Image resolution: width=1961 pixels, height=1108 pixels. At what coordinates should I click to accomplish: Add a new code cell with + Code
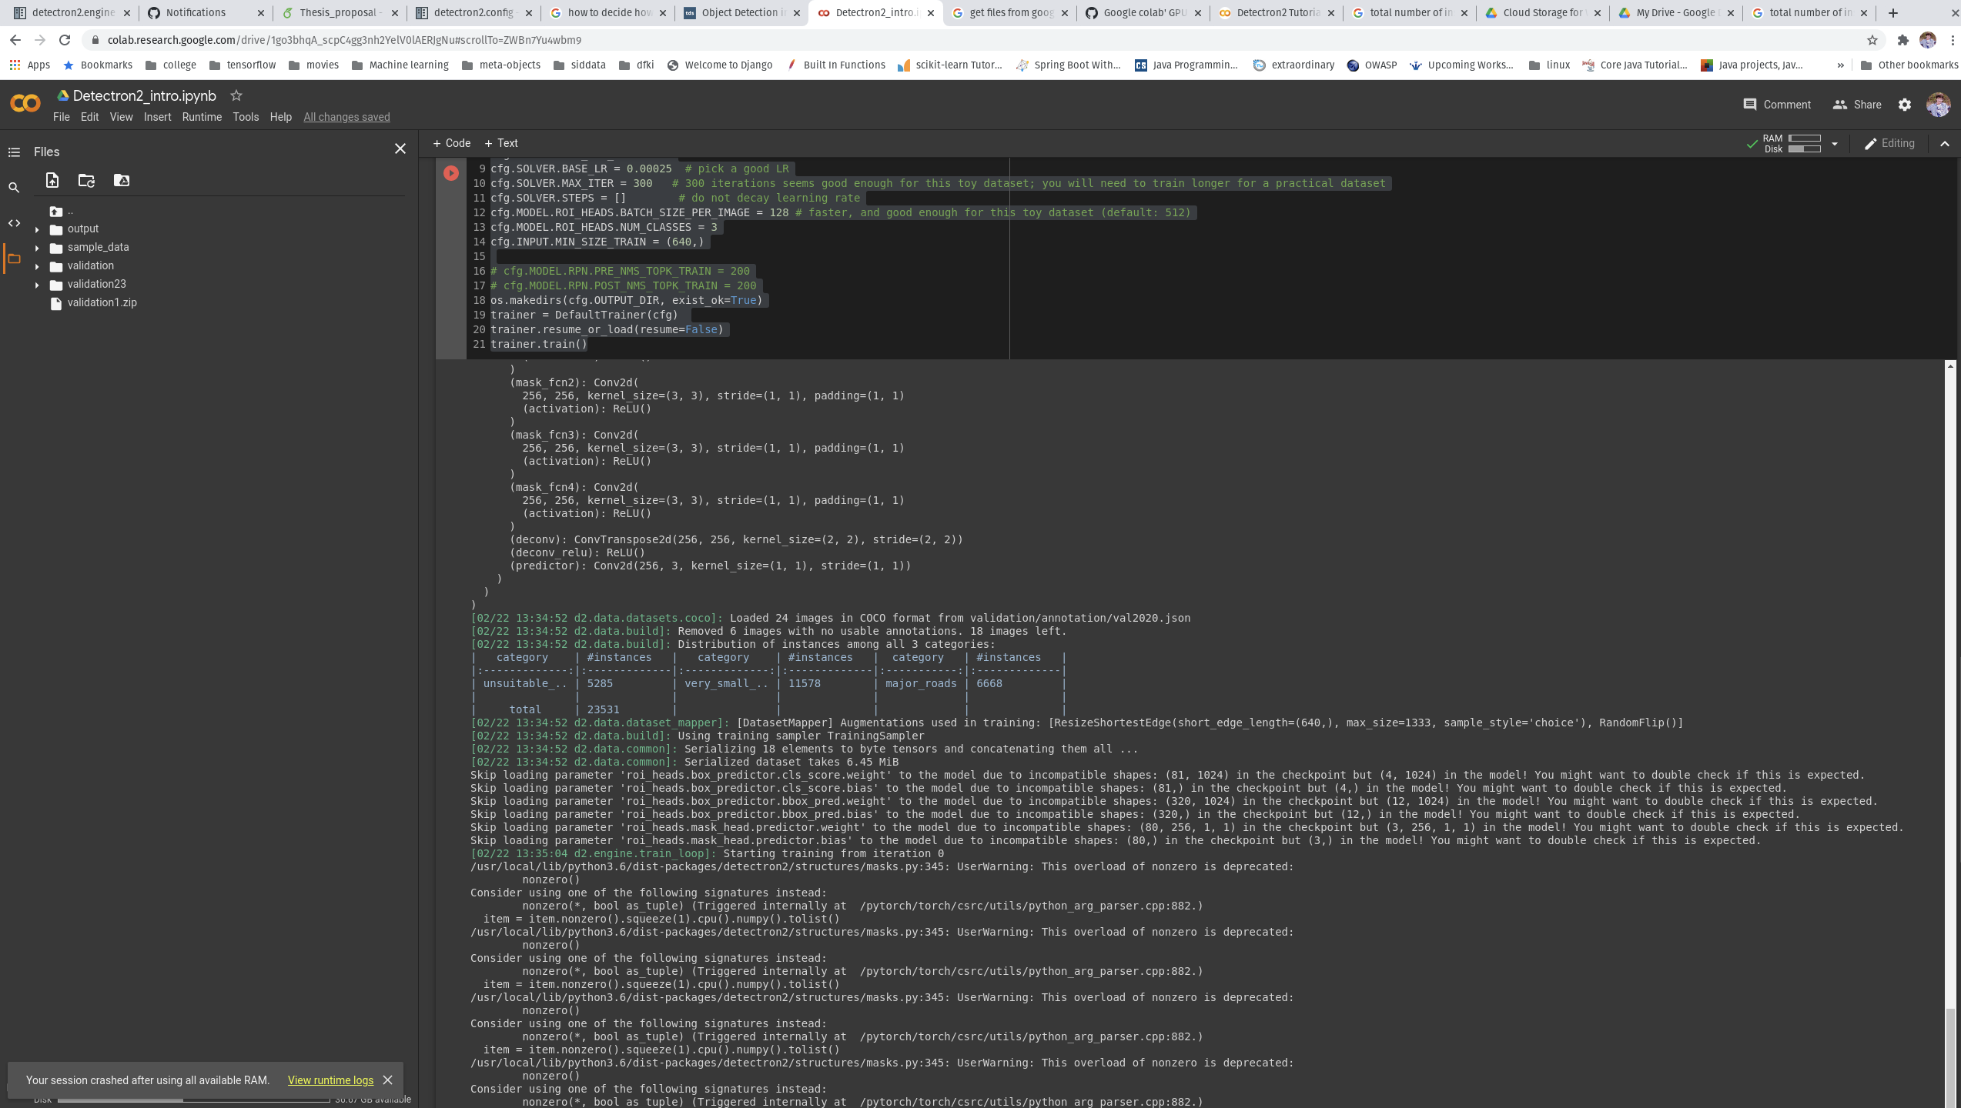(452, 143)
